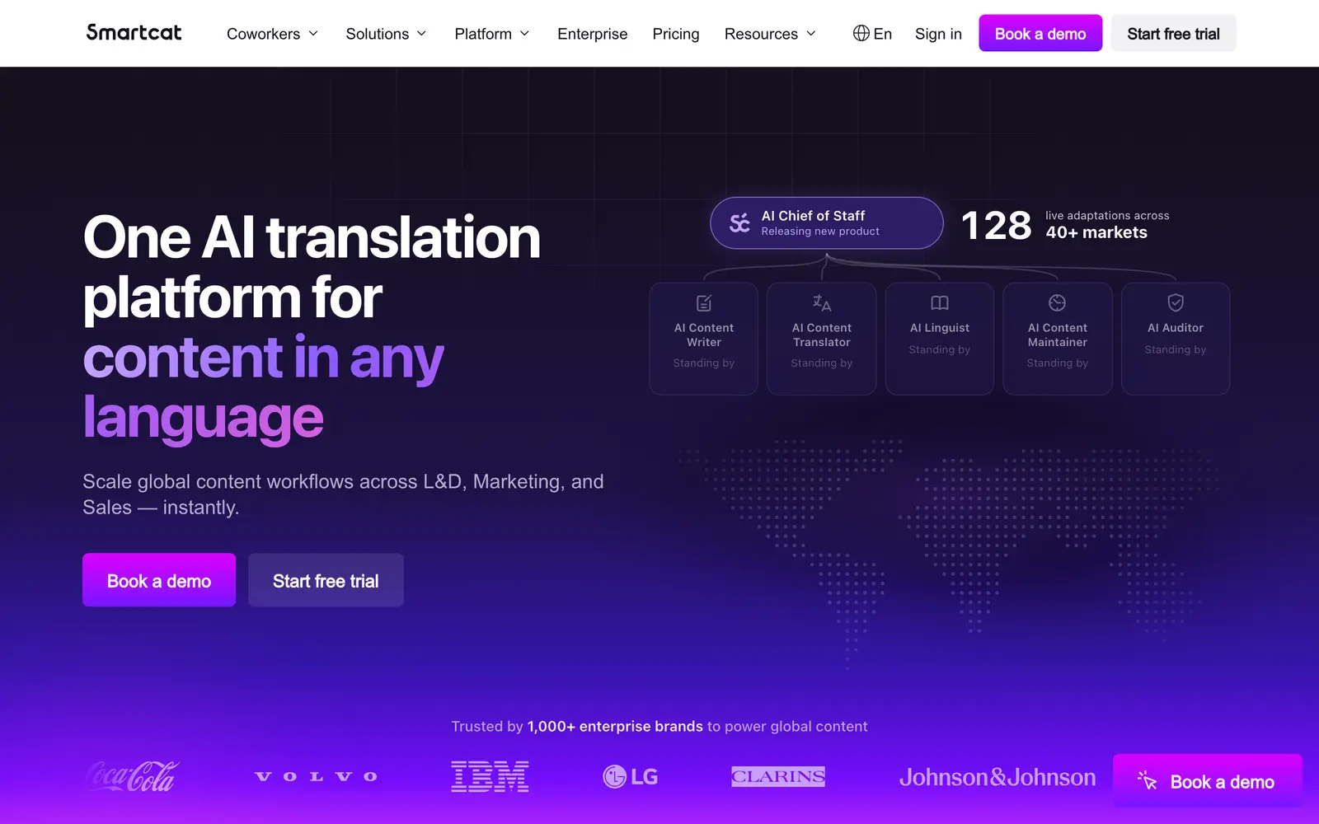Screen dimensions: 1319x824
Task: Open the Platform dropdown menu
Action: pos(491,34)
